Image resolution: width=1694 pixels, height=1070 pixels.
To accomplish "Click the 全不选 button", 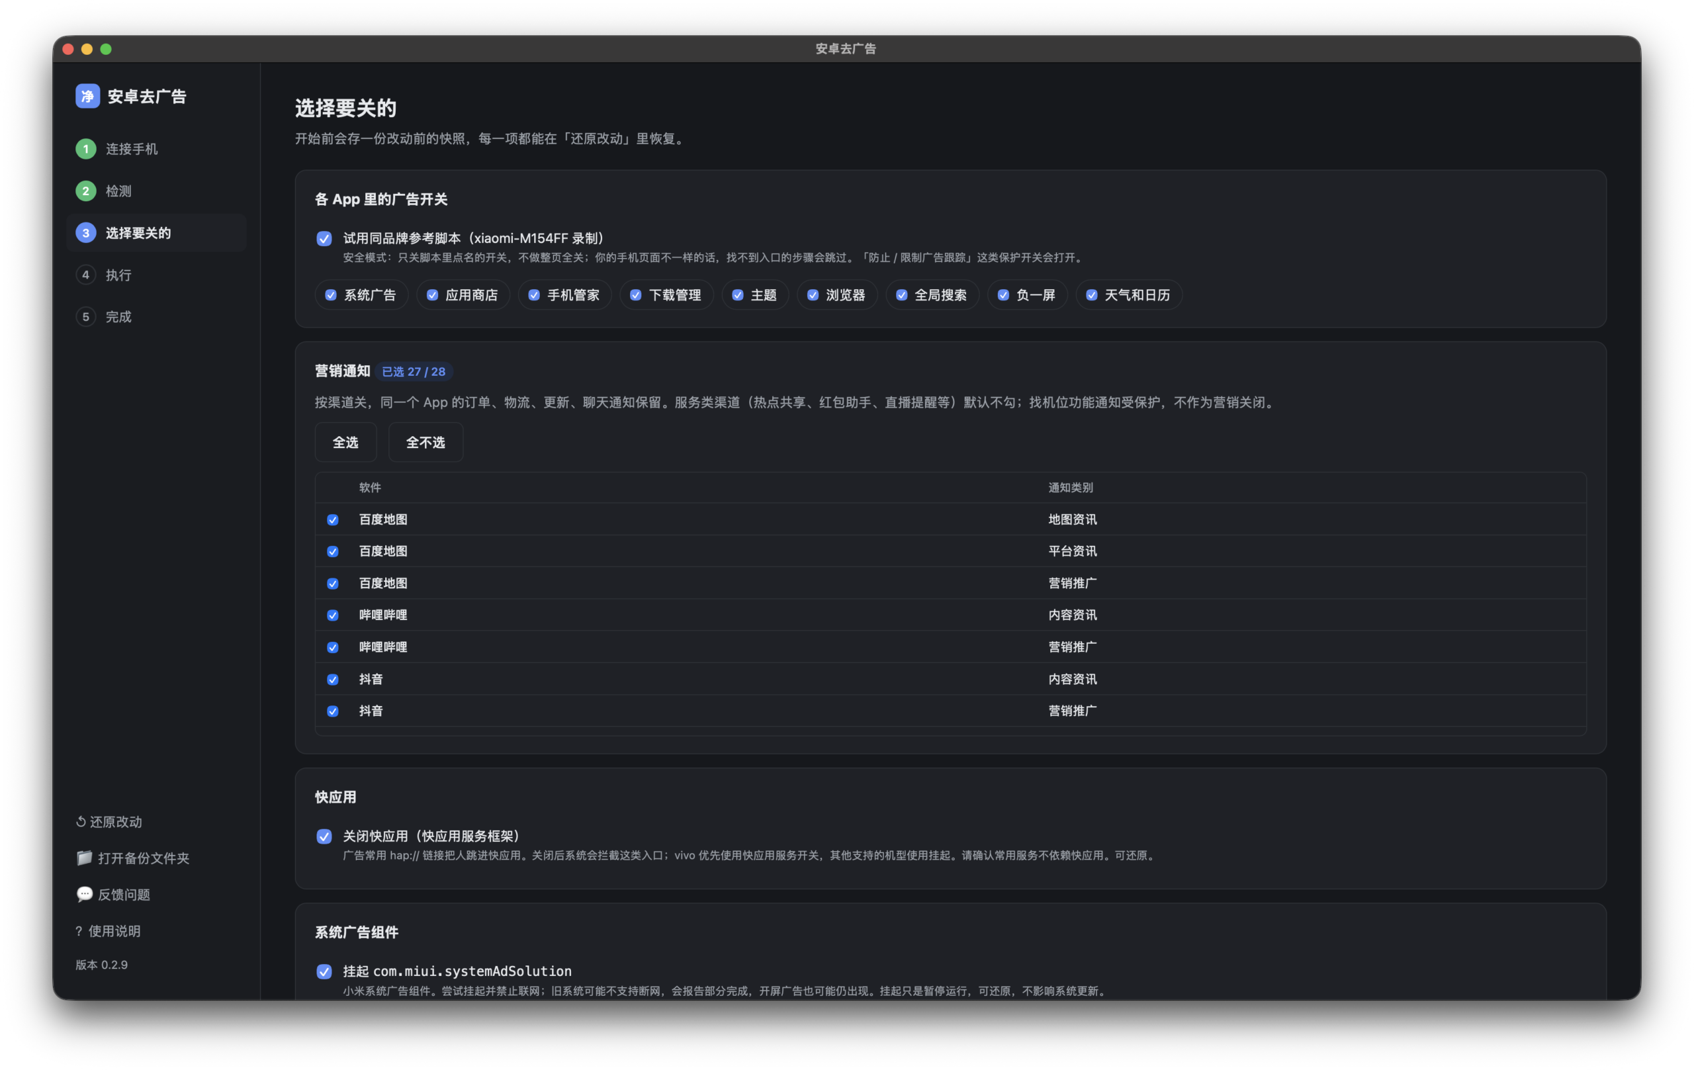I will click(x=425, y=443).
